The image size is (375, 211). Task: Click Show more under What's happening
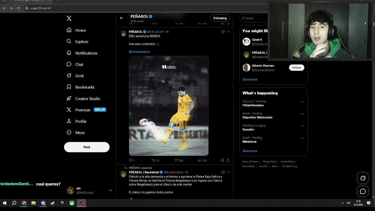[x=250, y=151]
